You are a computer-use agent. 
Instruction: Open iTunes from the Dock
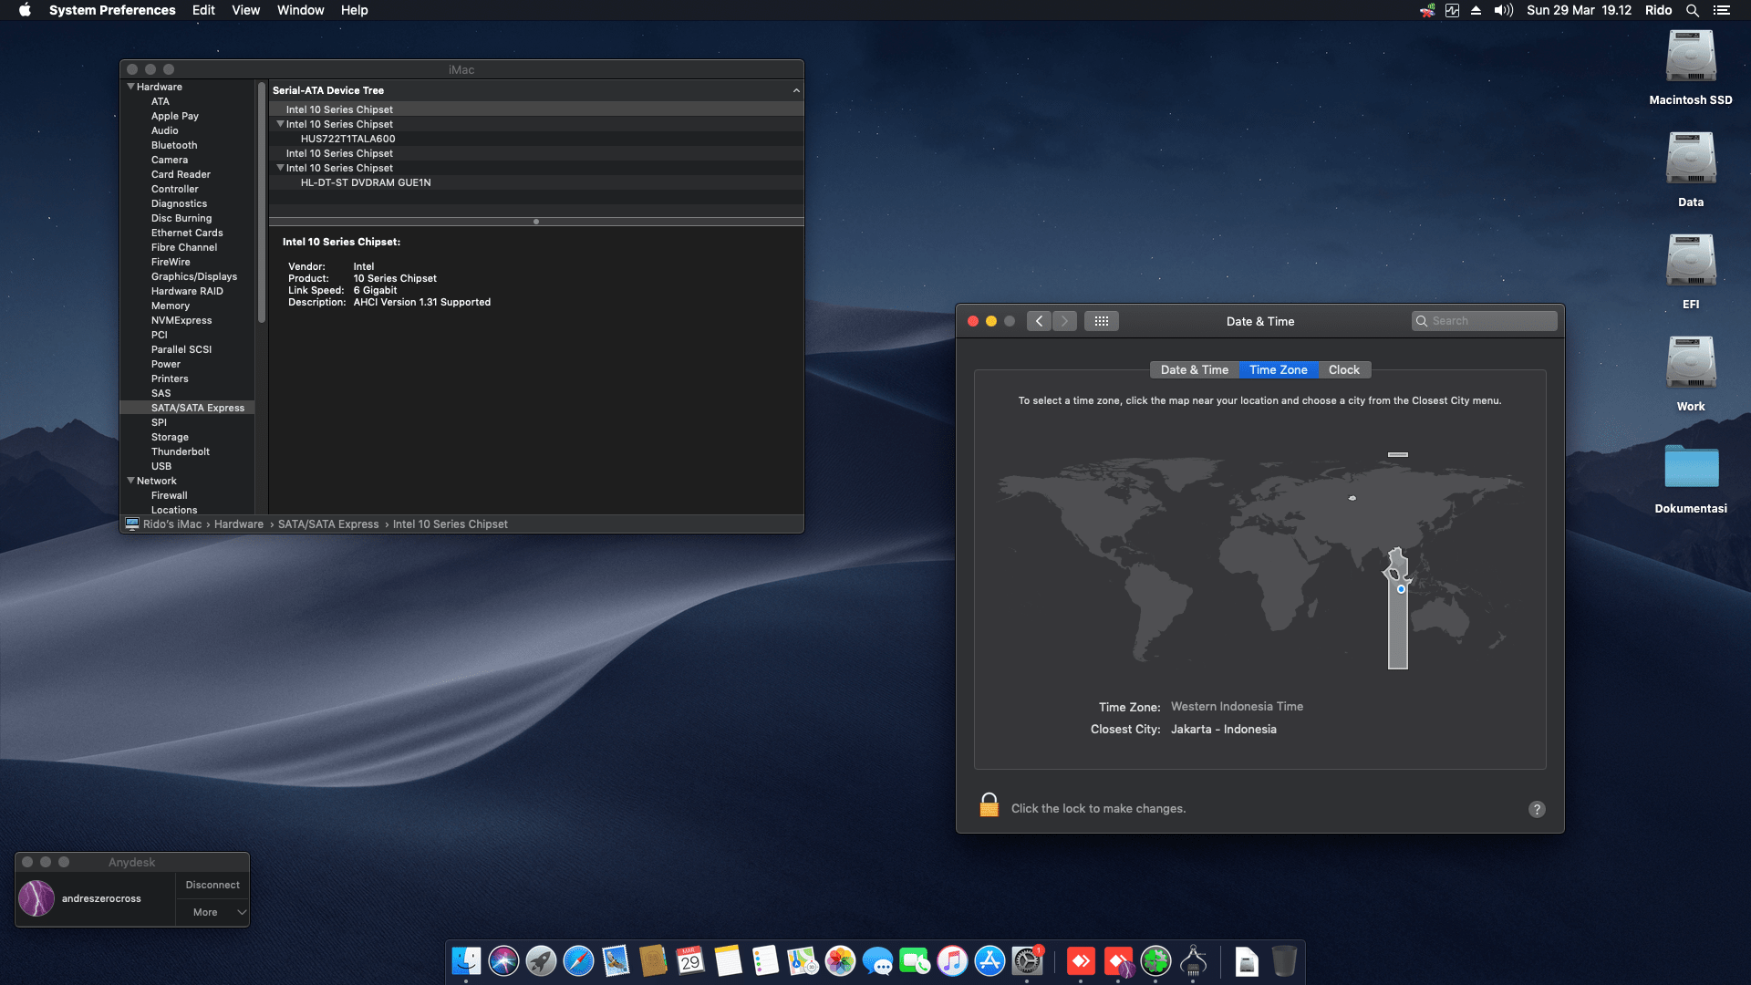[952, 960]
